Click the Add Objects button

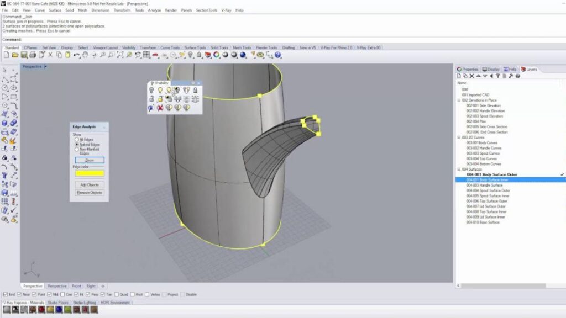[89, 184]
